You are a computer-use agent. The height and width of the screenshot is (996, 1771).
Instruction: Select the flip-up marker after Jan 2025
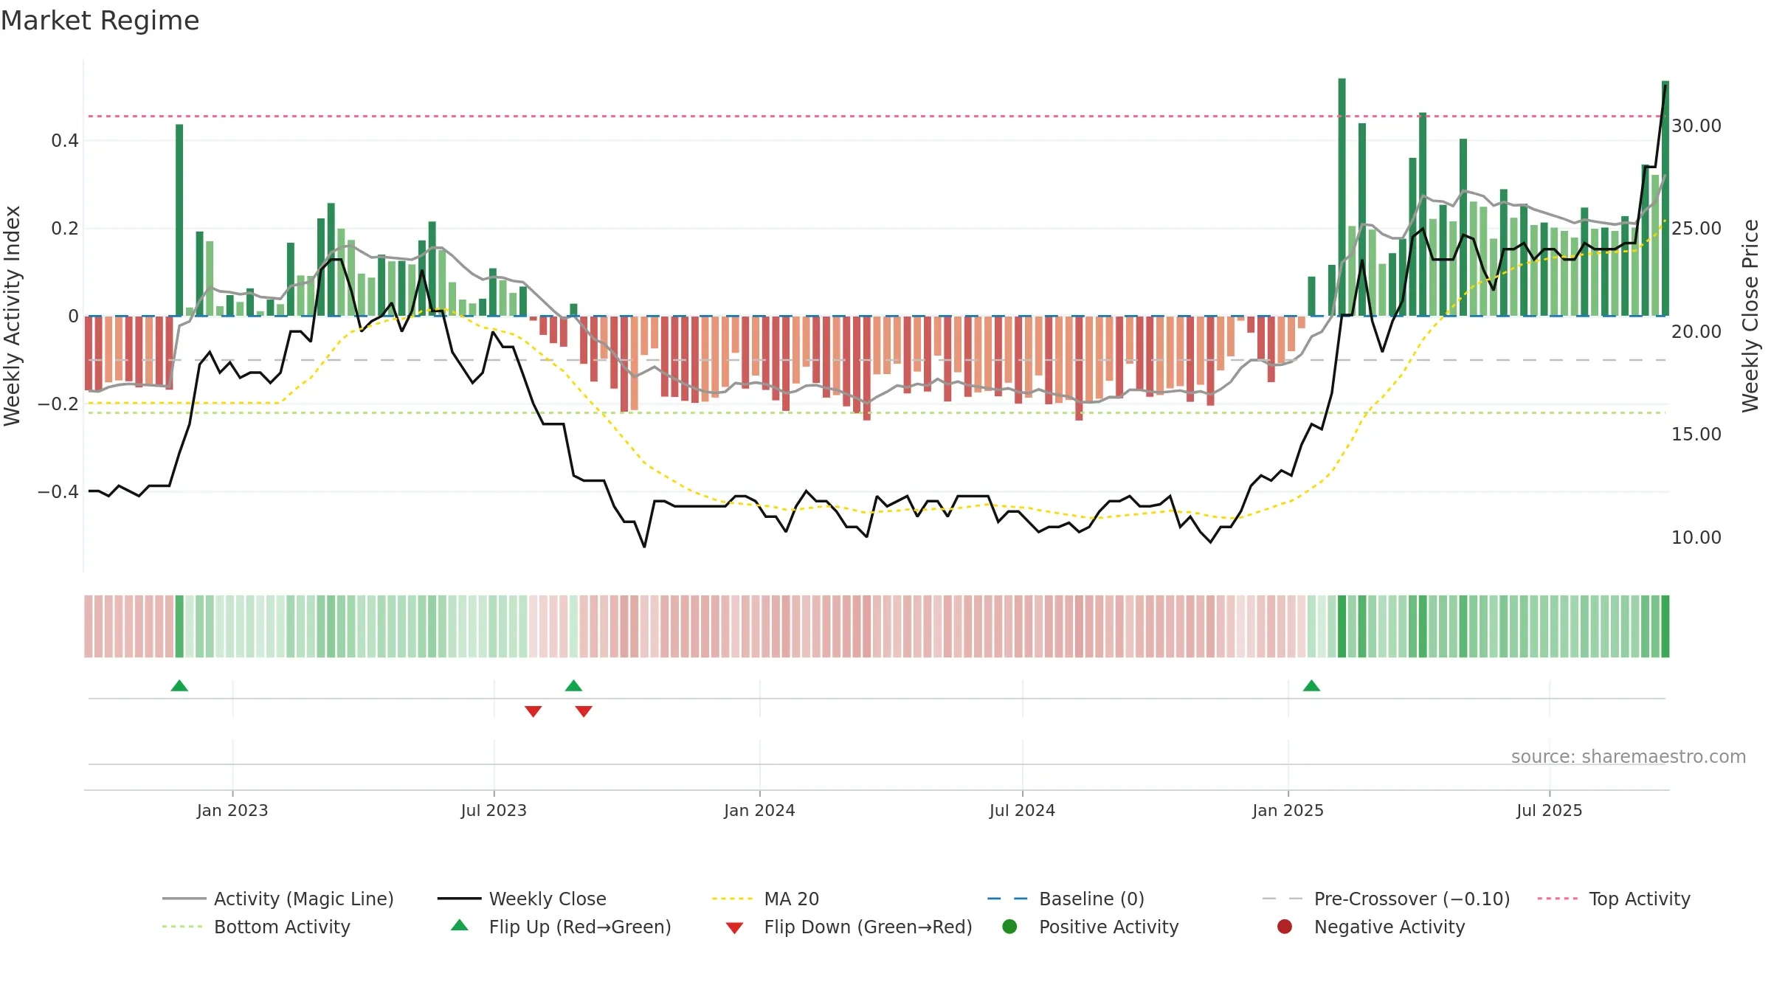click(1311, 685)
